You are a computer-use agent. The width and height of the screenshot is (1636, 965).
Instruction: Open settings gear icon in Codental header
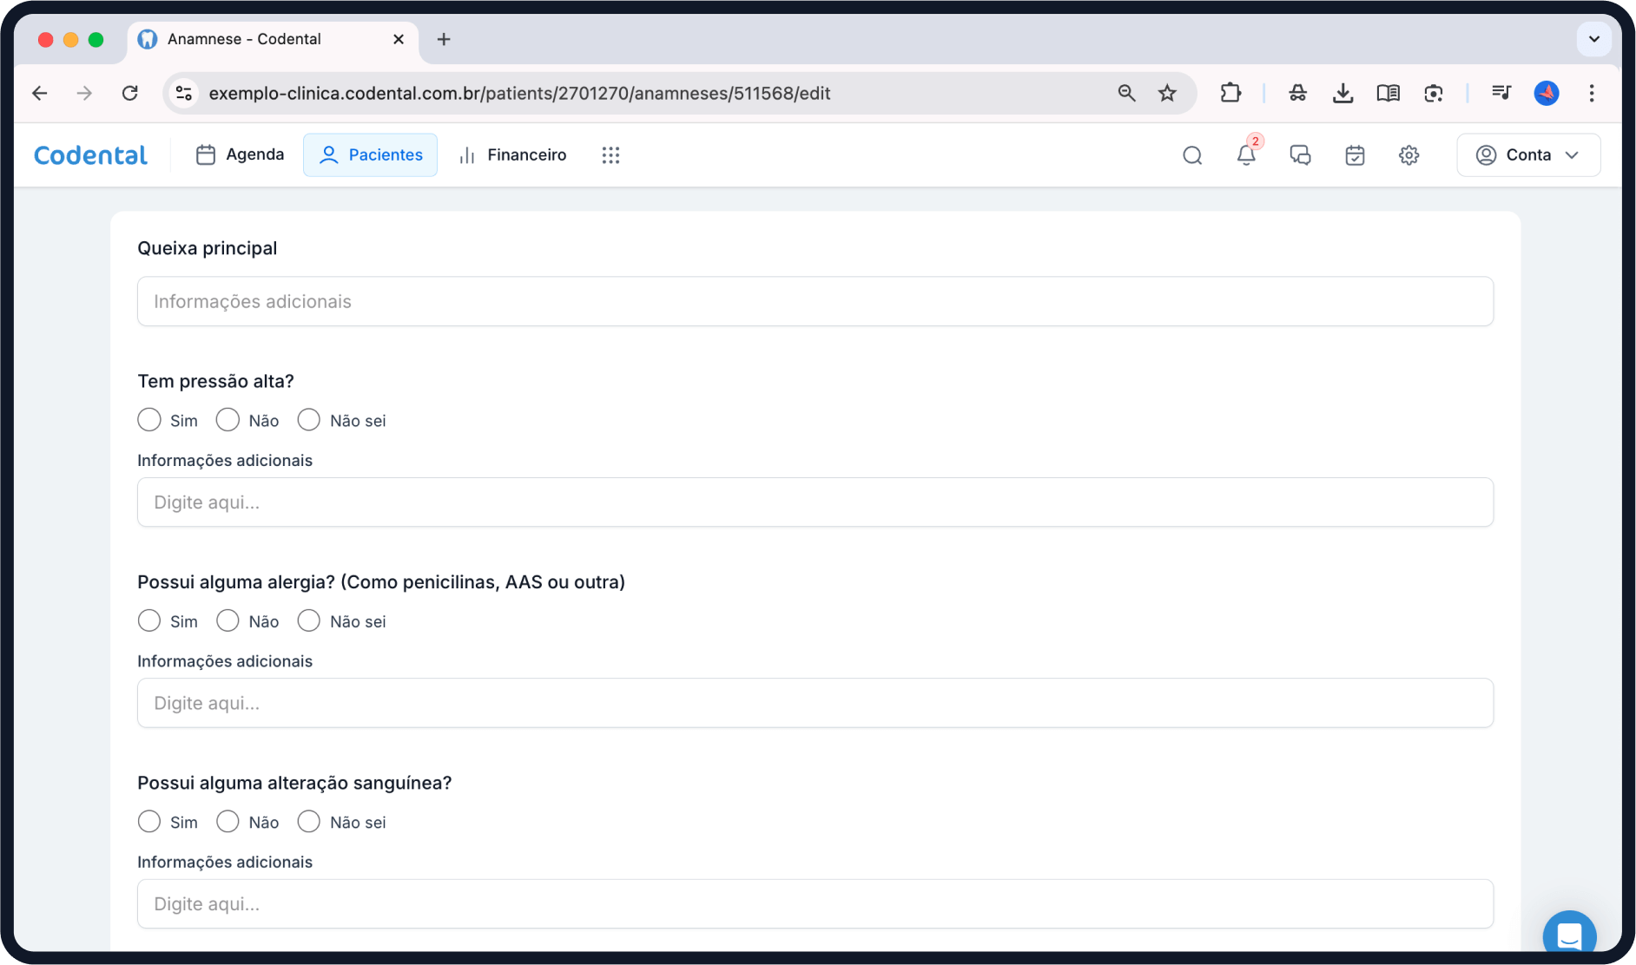[x=1408, y=155]
